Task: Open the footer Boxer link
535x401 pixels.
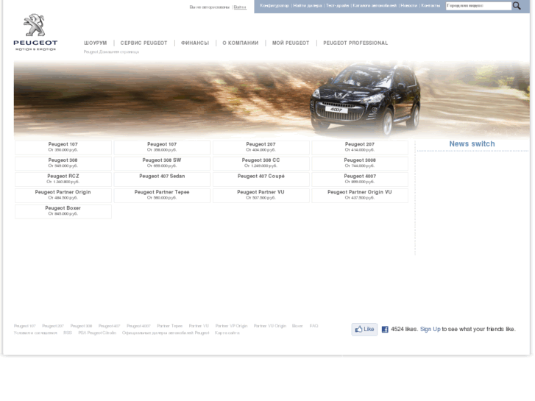Action: (297, 326)
